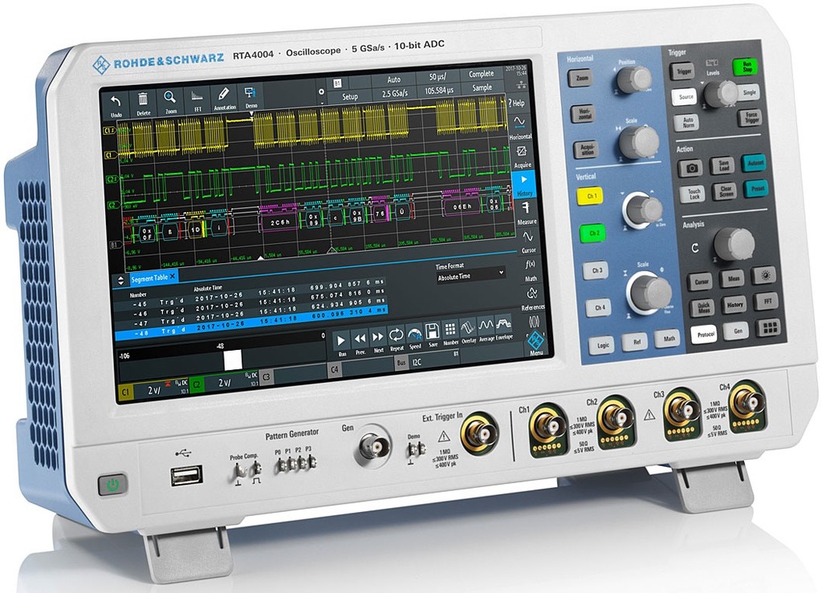Open the C2 channel label at screen bottom
Screen dimensions: 822x593
click(196, 384)
